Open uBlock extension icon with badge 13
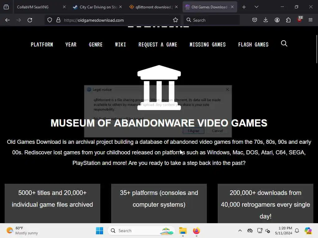 pyautogui.click(x=300, y=20)
